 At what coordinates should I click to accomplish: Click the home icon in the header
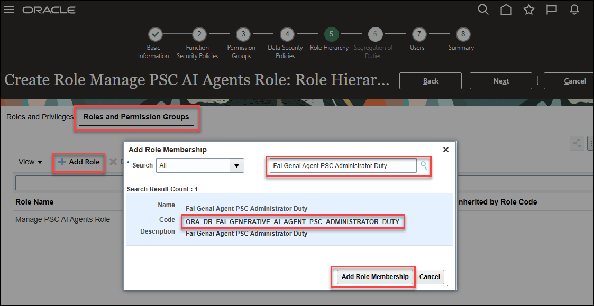tap(506, 9)
